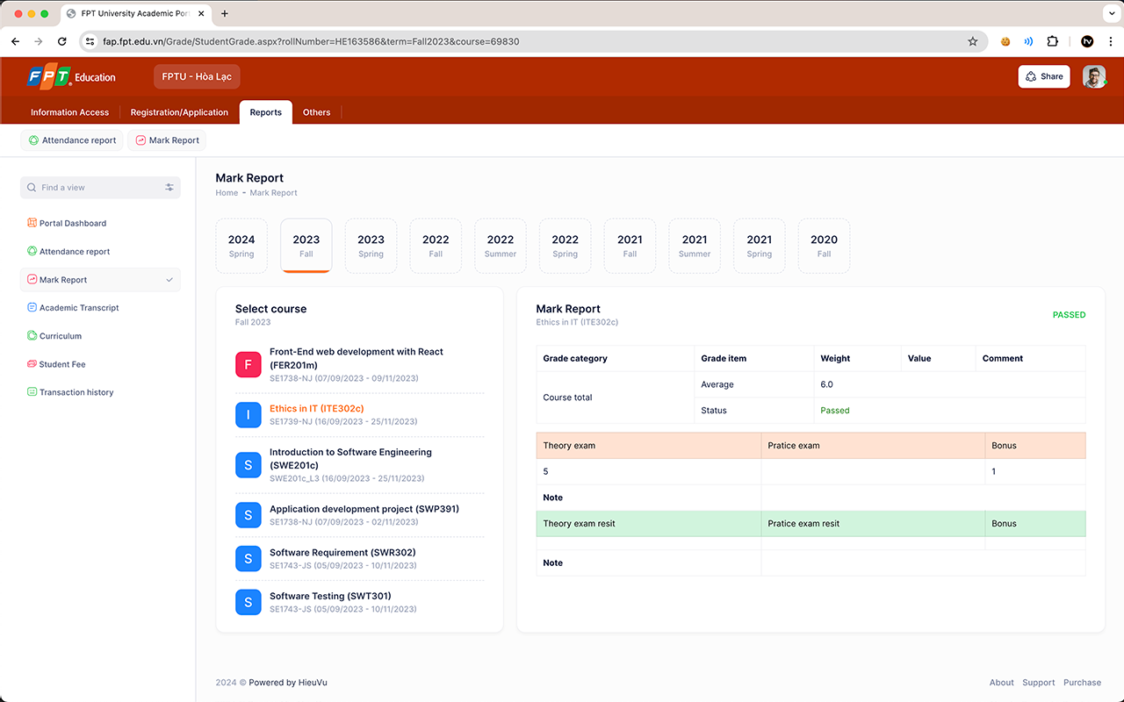This screenshot has height=702, width=1124.
Task: Click the Support footer link
Action: (x=1039, y=683)
